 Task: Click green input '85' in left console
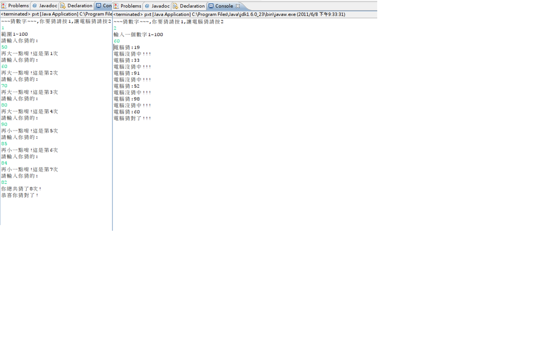coord(4,144)
